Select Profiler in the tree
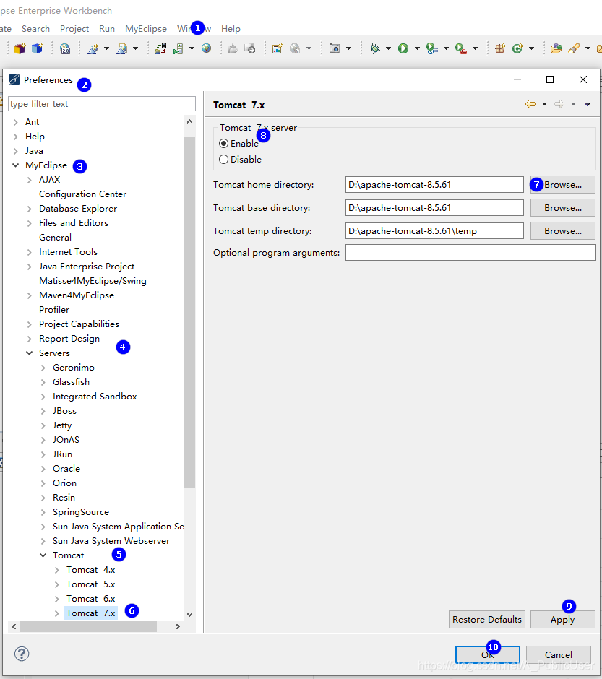The height and width of the screenshot is (679, 602). tap(54, 310)
